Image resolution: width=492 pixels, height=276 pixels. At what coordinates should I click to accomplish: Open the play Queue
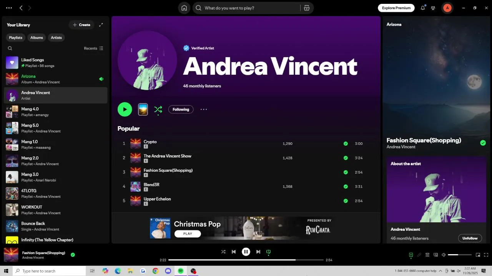point(427,255)
